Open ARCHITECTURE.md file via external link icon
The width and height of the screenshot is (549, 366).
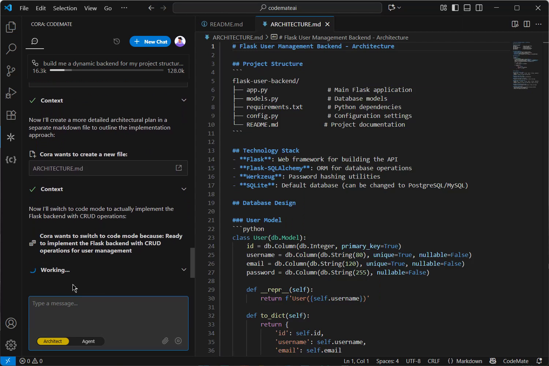click(x=179, y=168)
